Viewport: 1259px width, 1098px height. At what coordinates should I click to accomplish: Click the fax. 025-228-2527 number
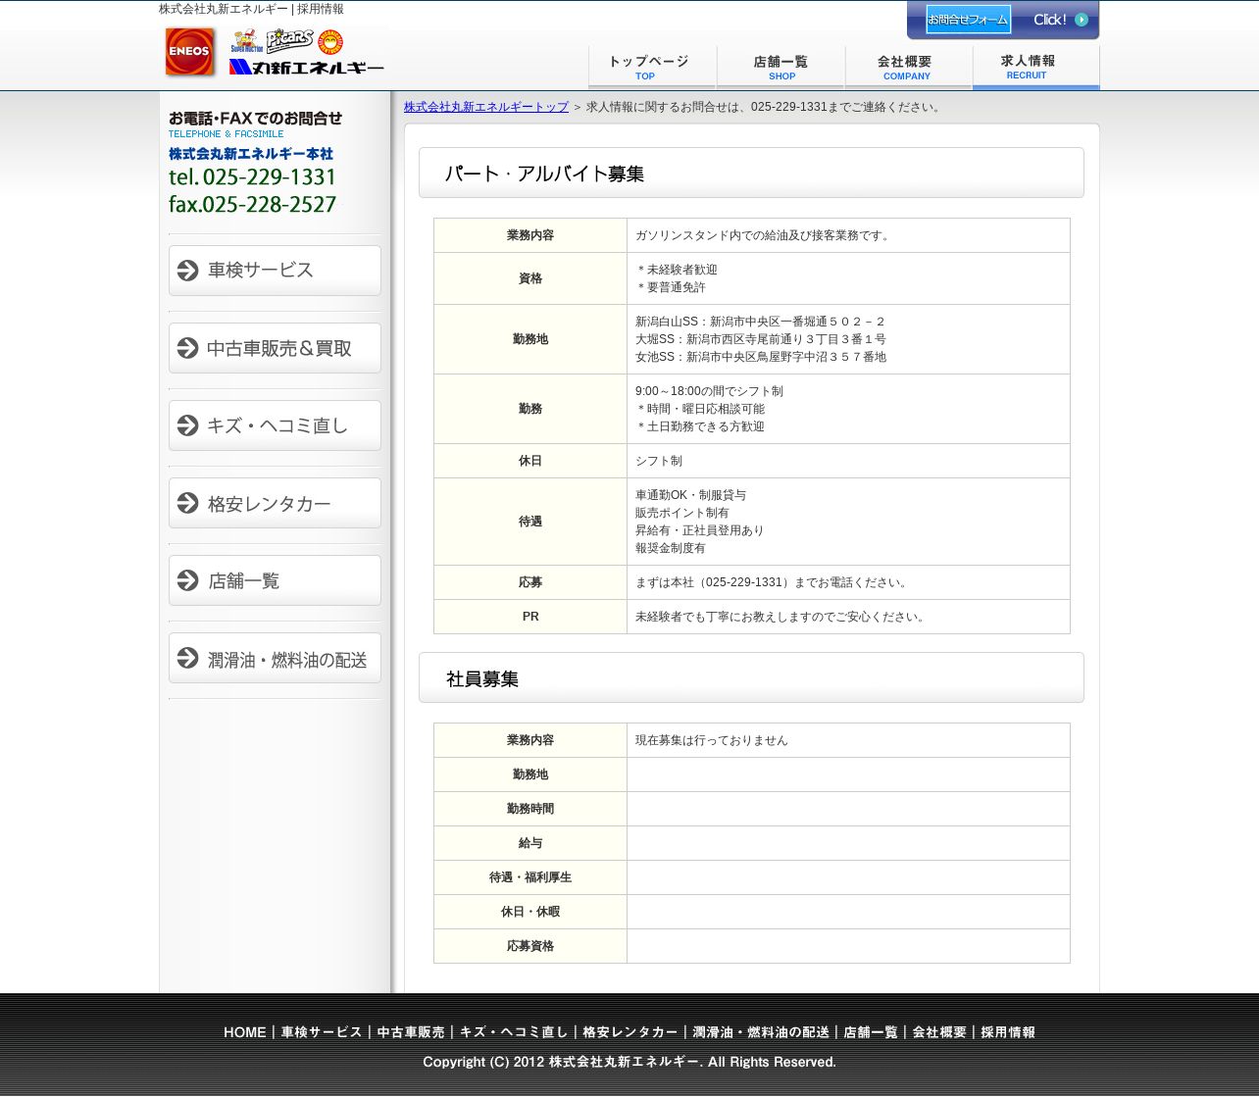(252, 204)
